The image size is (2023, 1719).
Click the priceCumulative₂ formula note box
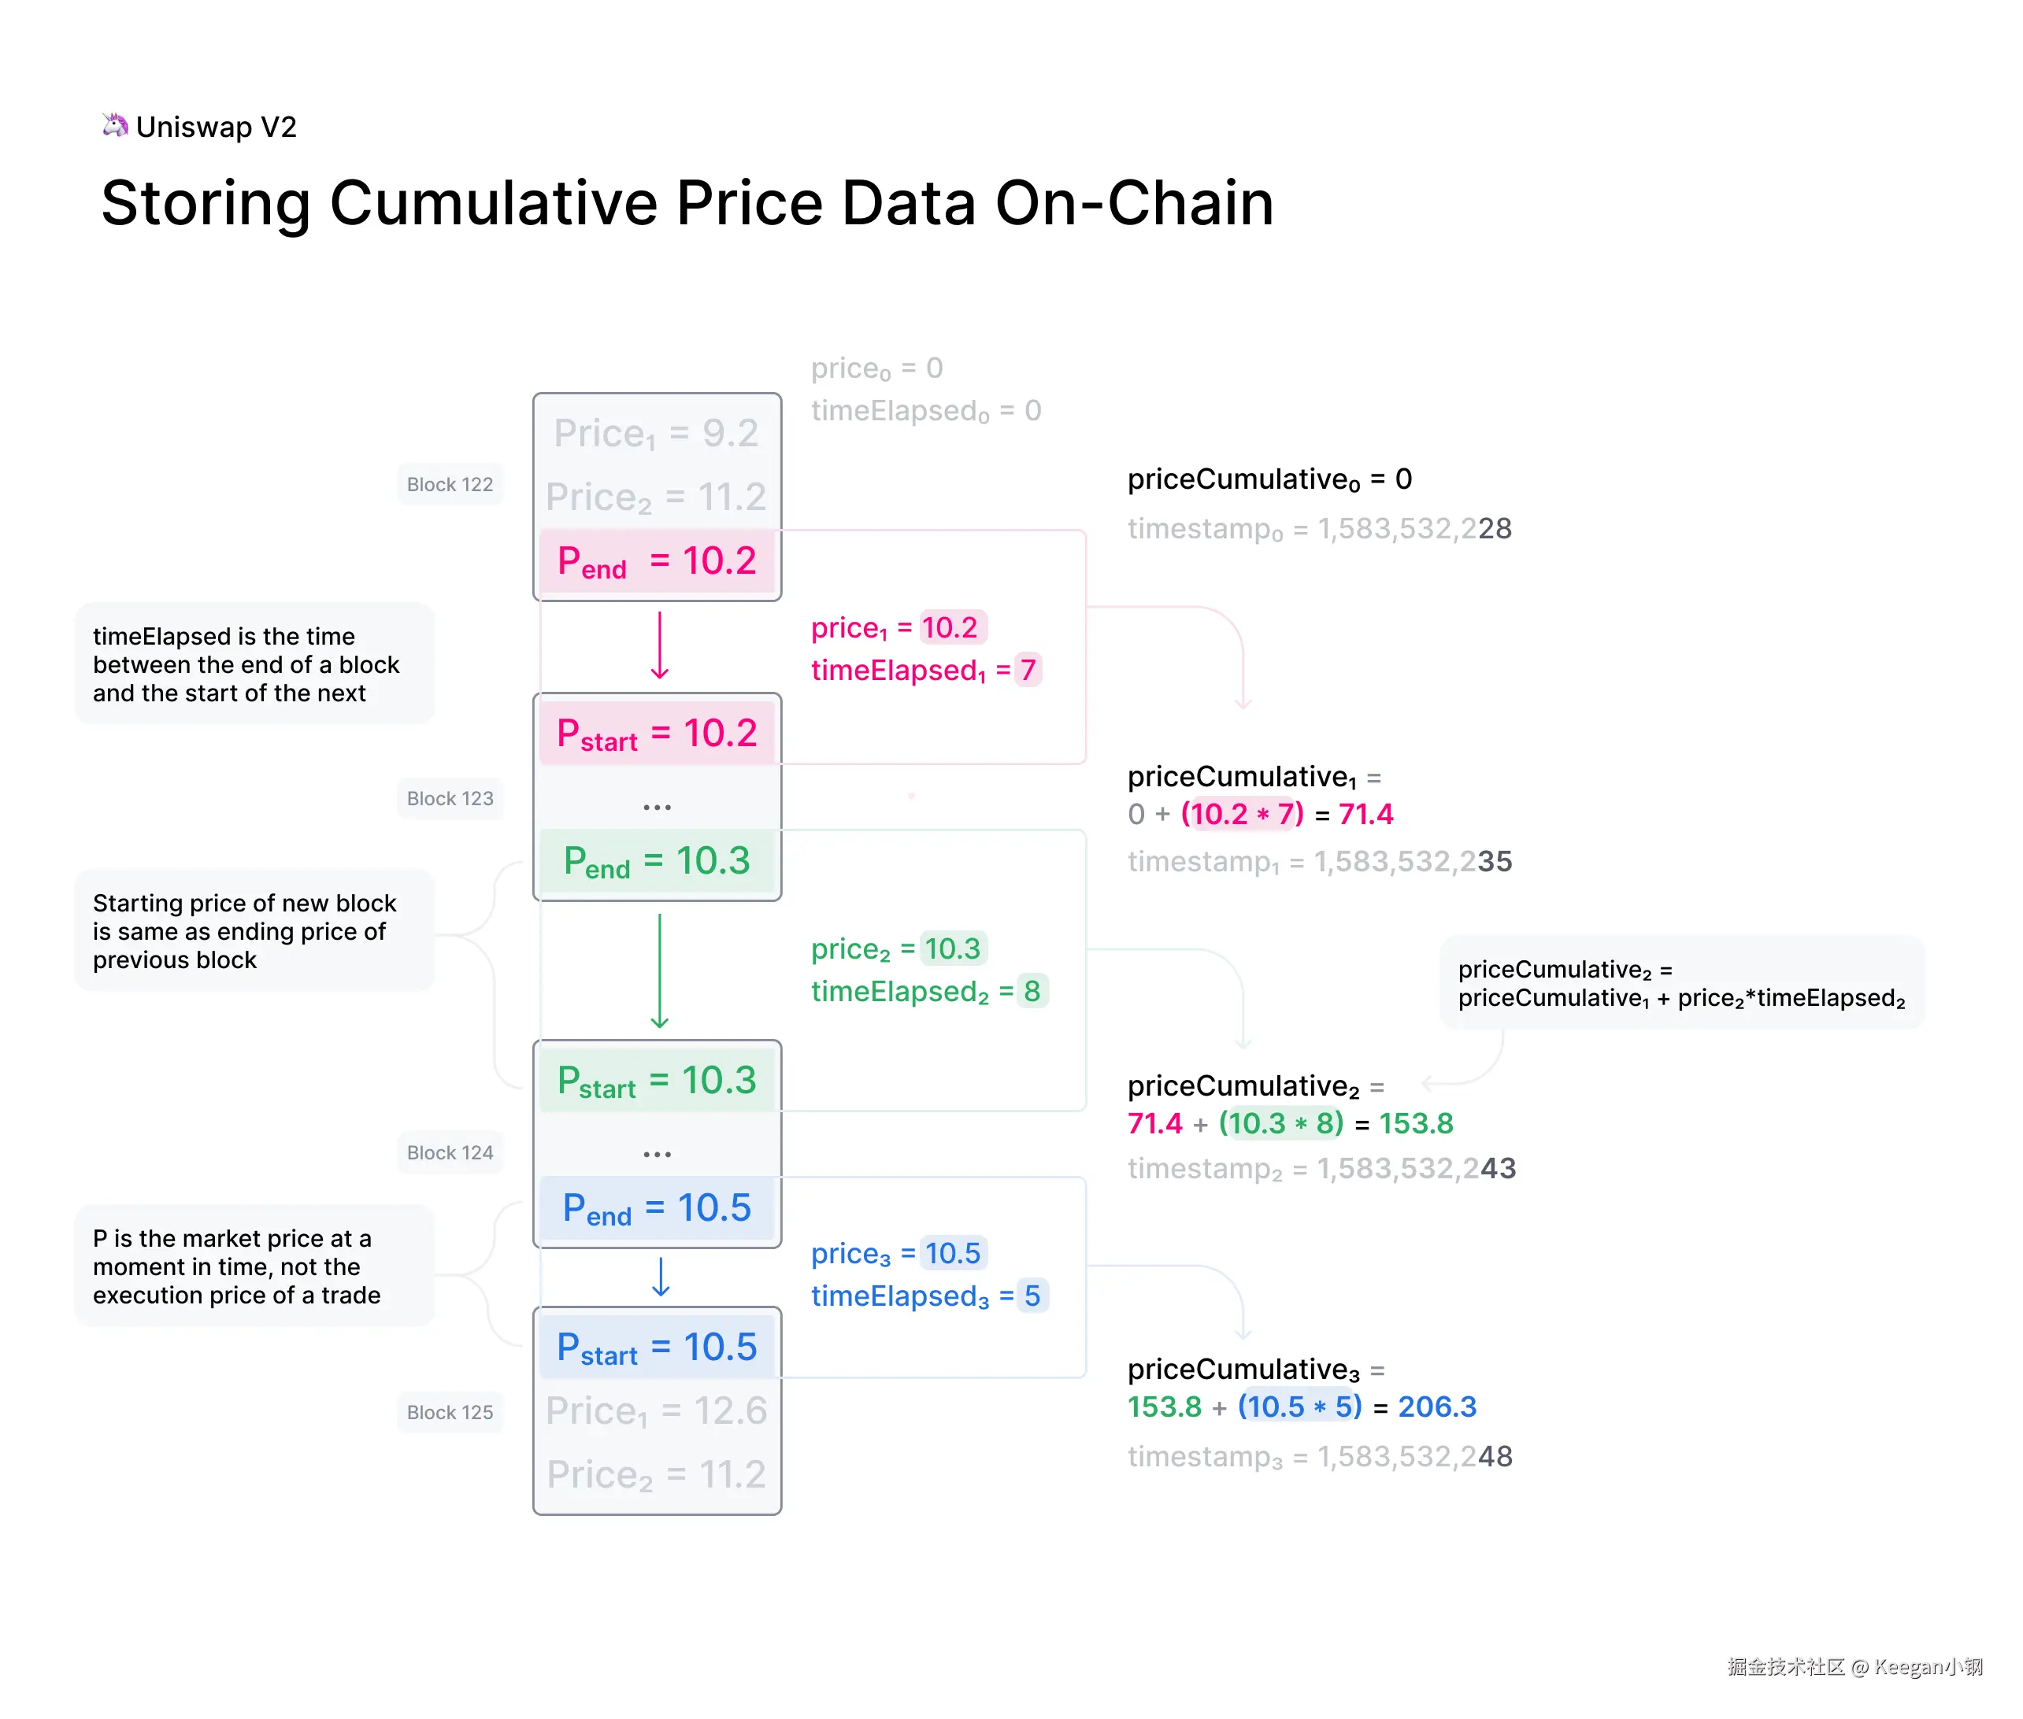[1680, 983]
